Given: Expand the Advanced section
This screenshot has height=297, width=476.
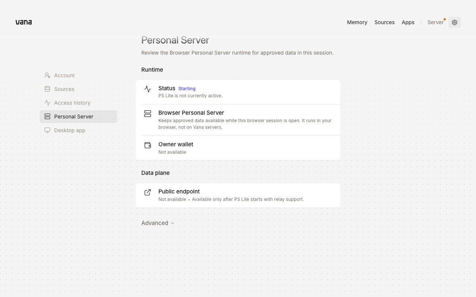Looking at the screenshot, I should pyautogui.click(x=158, y=223).
